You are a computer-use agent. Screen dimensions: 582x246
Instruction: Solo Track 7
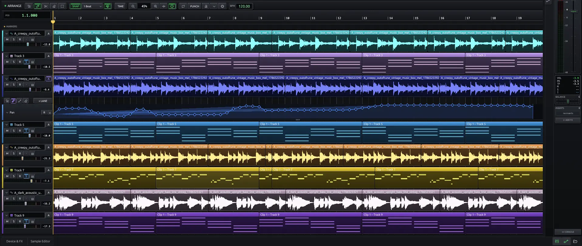[14, 176]
